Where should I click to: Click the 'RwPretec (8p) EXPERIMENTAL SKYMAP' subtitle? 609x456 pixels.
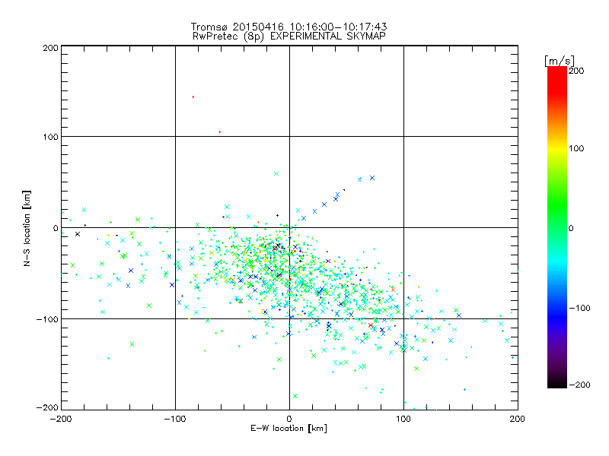point(289,36)
